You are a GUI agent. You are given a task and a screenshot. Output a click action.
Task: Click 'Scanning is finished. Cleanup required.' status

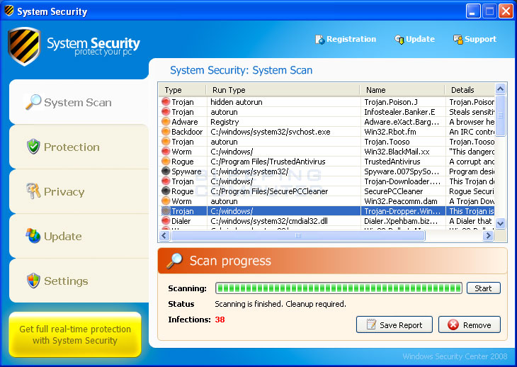point(280,304)
